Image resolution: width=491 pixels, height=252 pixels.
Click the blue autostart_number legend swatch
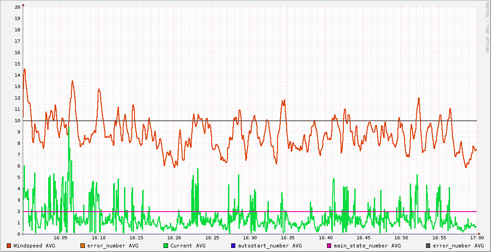pos(233,246)
